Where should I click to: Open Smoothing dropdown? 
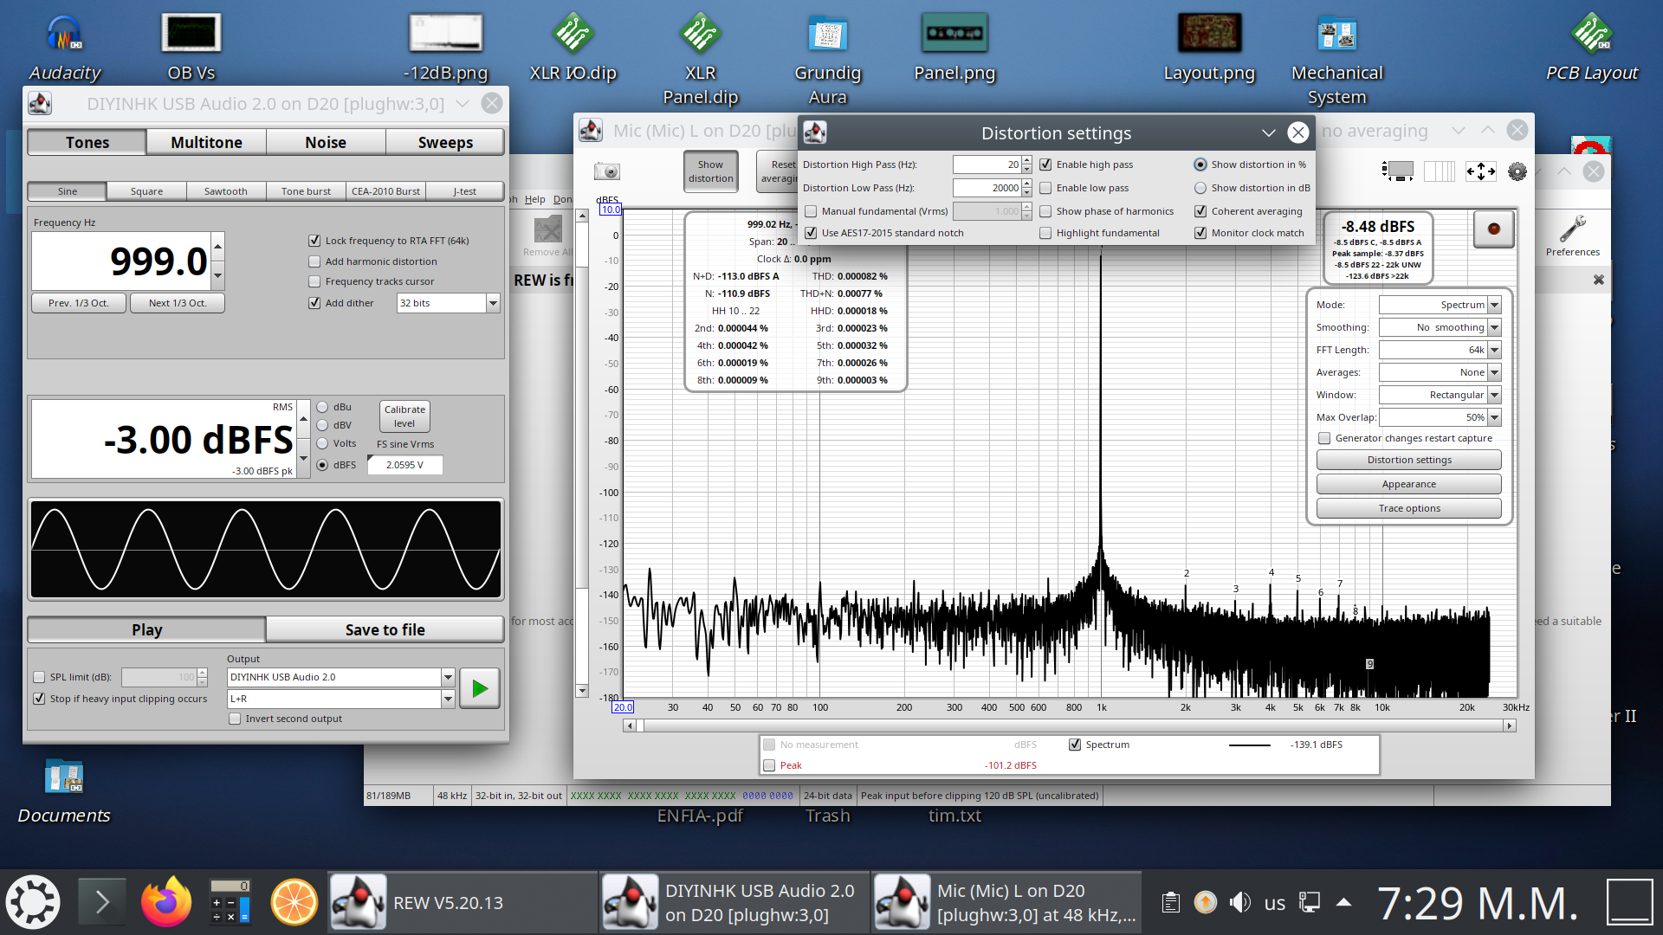[x=1440, y=327]
